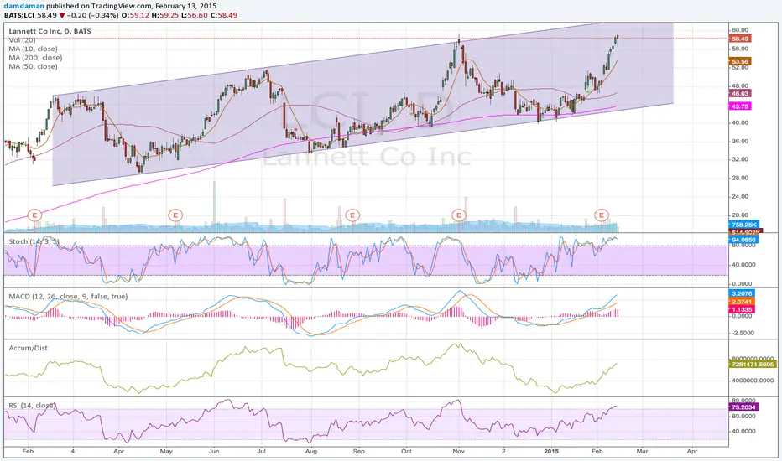782x461 pixels.
Task: Select the 'MA (200, close)' indicator label
Action: (x=35, y=58)
